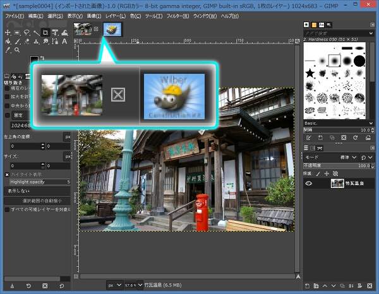Screen dimensions: 379x294
Task: Toggle the 中央から checkbox
Action: coord(7,106)
